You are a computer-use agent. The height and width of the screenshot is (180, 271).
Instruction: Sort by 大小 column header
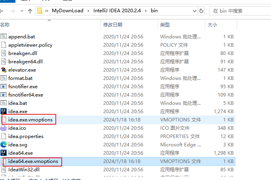[212, 25]
